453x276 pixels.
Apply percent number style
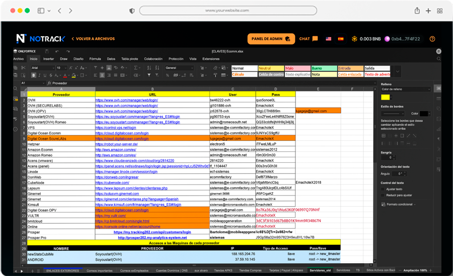(168, 75)
